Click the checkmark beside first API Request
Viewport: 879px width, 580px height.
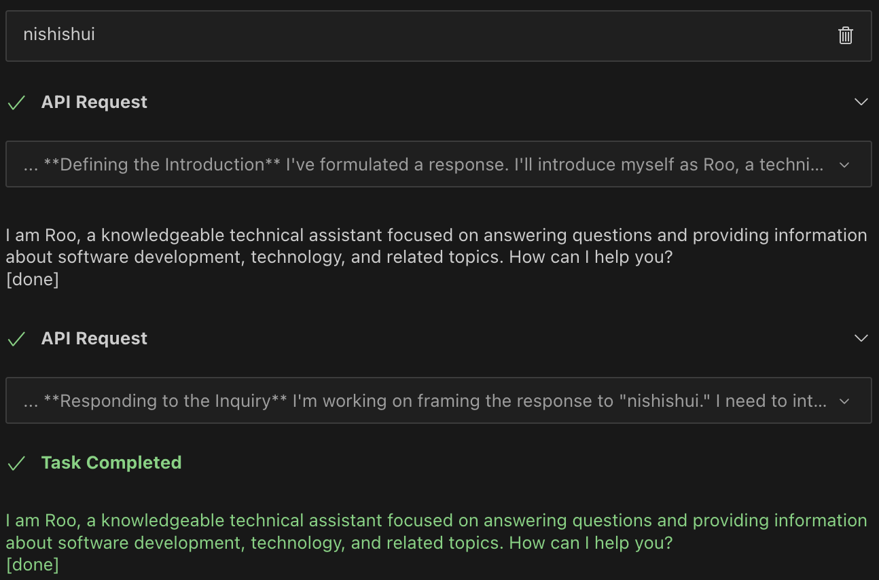click(x=16, y=103)
